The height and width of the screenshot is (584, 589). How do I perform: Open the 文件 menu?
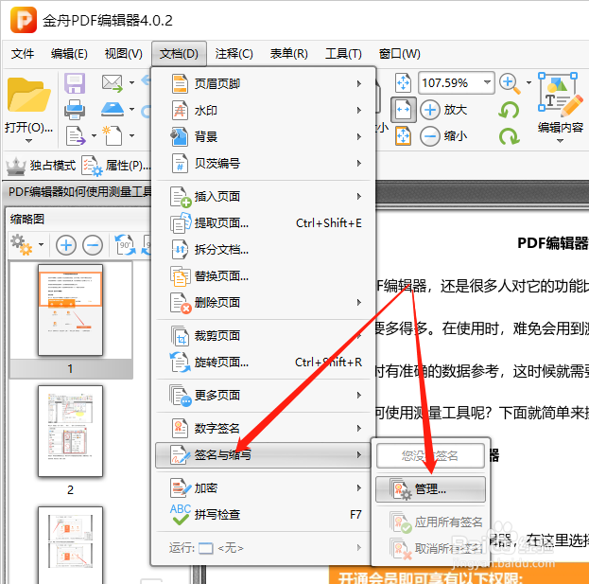[23, 54]
